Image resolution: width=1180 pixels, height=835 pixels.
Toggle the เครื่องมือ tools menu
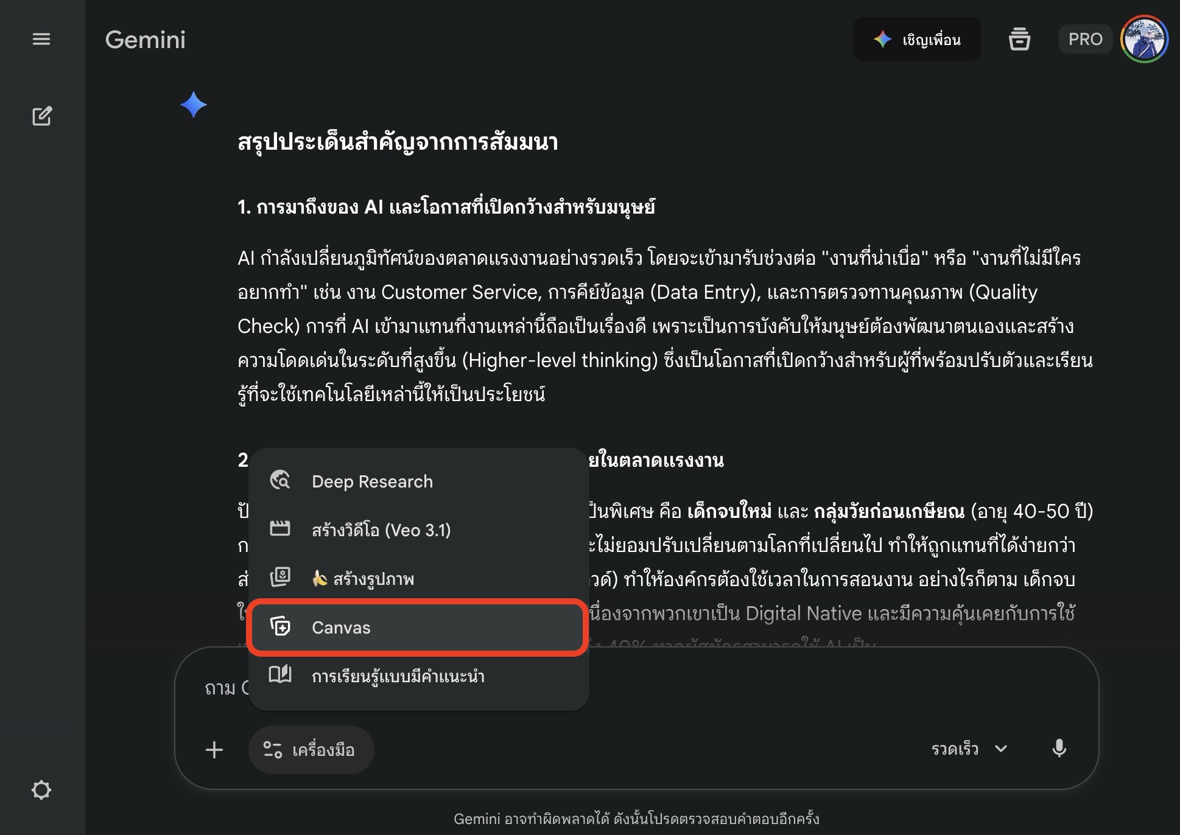[x=311, y=750]
